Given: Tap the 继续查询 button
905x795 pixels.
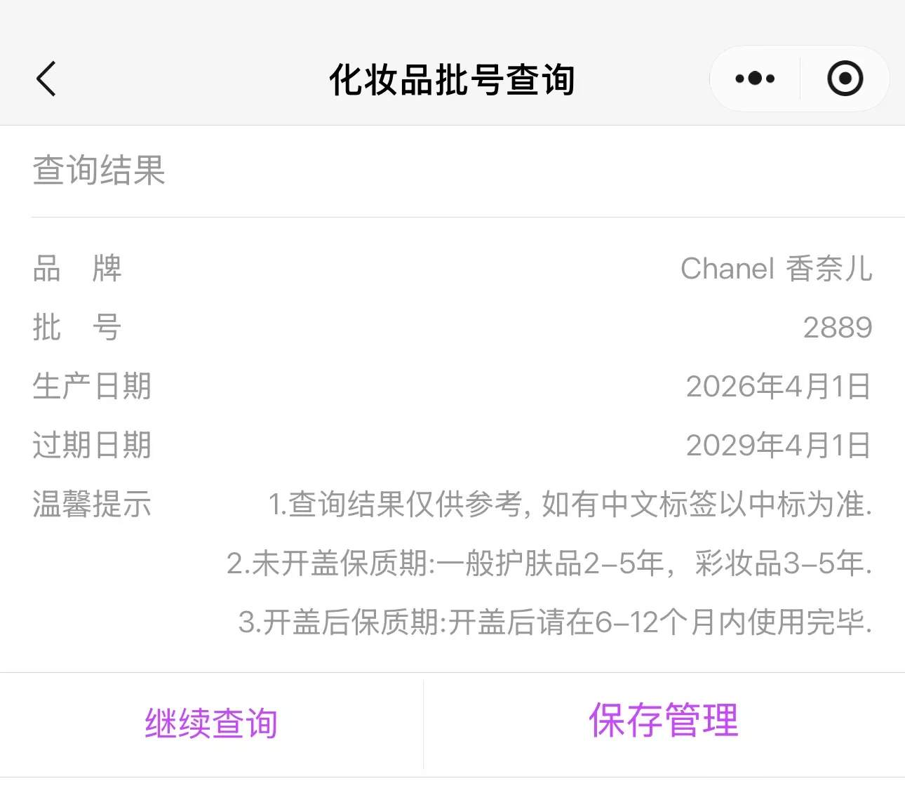Looking at the screenshot, I should click(x=211, y=723).
